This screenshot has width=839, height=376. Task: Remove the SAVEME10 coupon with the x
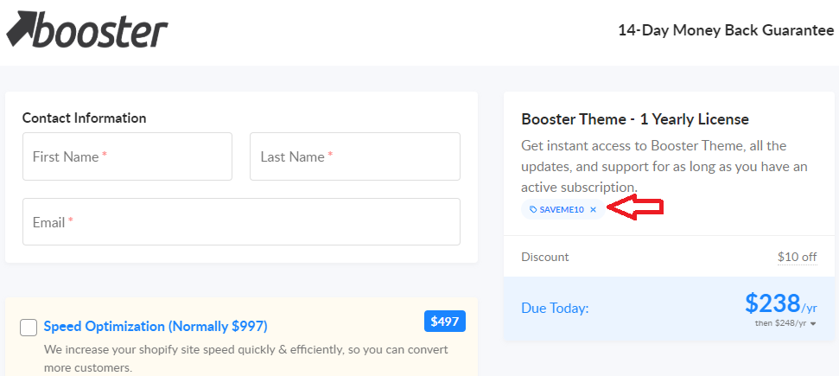593,210
